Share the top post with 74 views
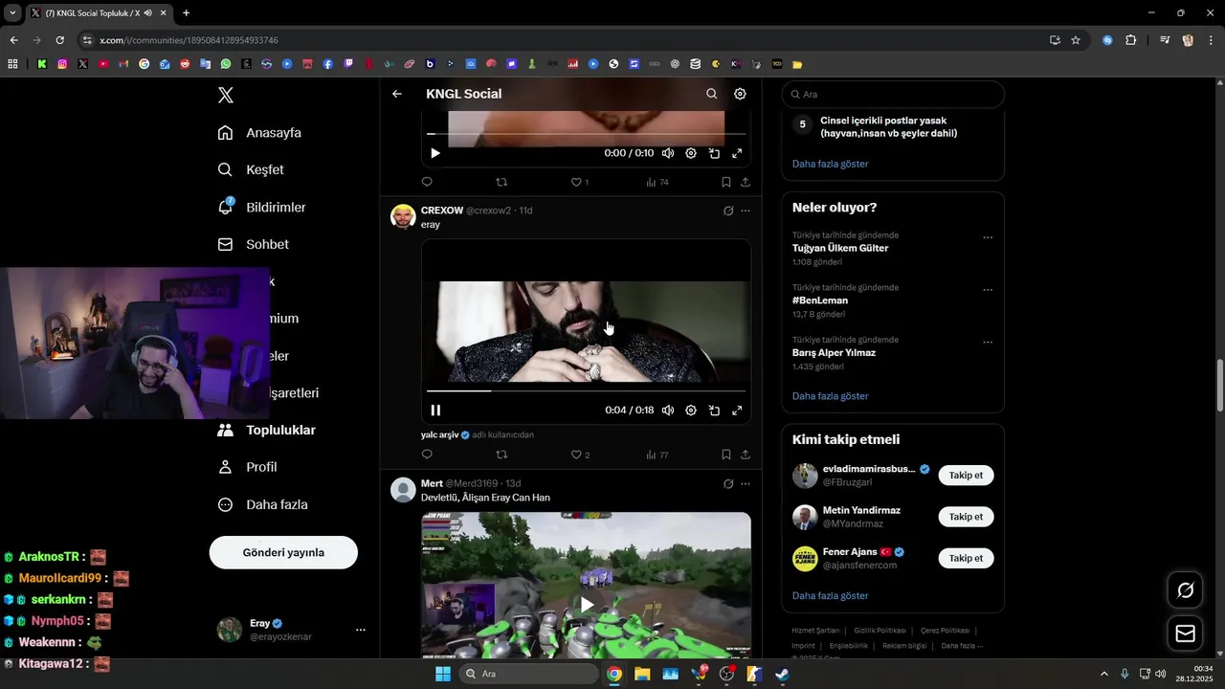Viewport: 1225px width, 689px height. pyautogui.click(x=746, y=182)
